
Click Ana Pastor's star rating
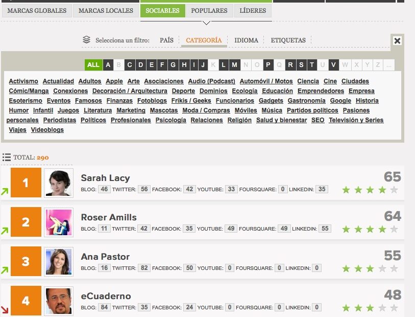370,268
